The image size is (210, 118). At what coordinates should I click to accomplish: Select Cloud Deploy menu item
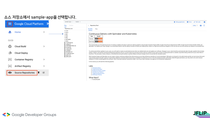click(x=21, y=53)
